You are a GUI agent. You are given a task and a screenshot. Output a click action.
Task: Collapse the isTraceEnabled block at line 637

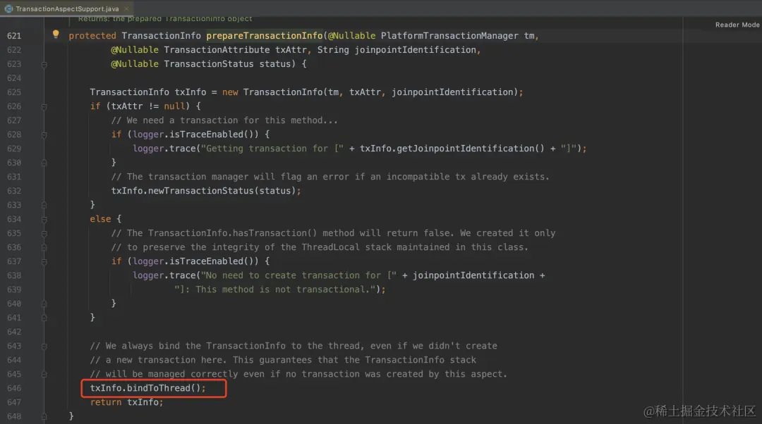click(44, 261)
